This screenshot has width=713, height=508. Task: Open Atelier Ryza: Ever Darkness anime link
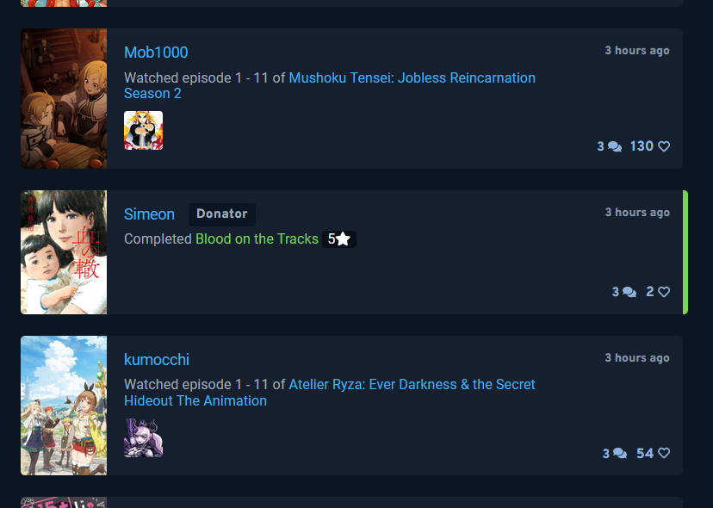[x=330, y=393]
